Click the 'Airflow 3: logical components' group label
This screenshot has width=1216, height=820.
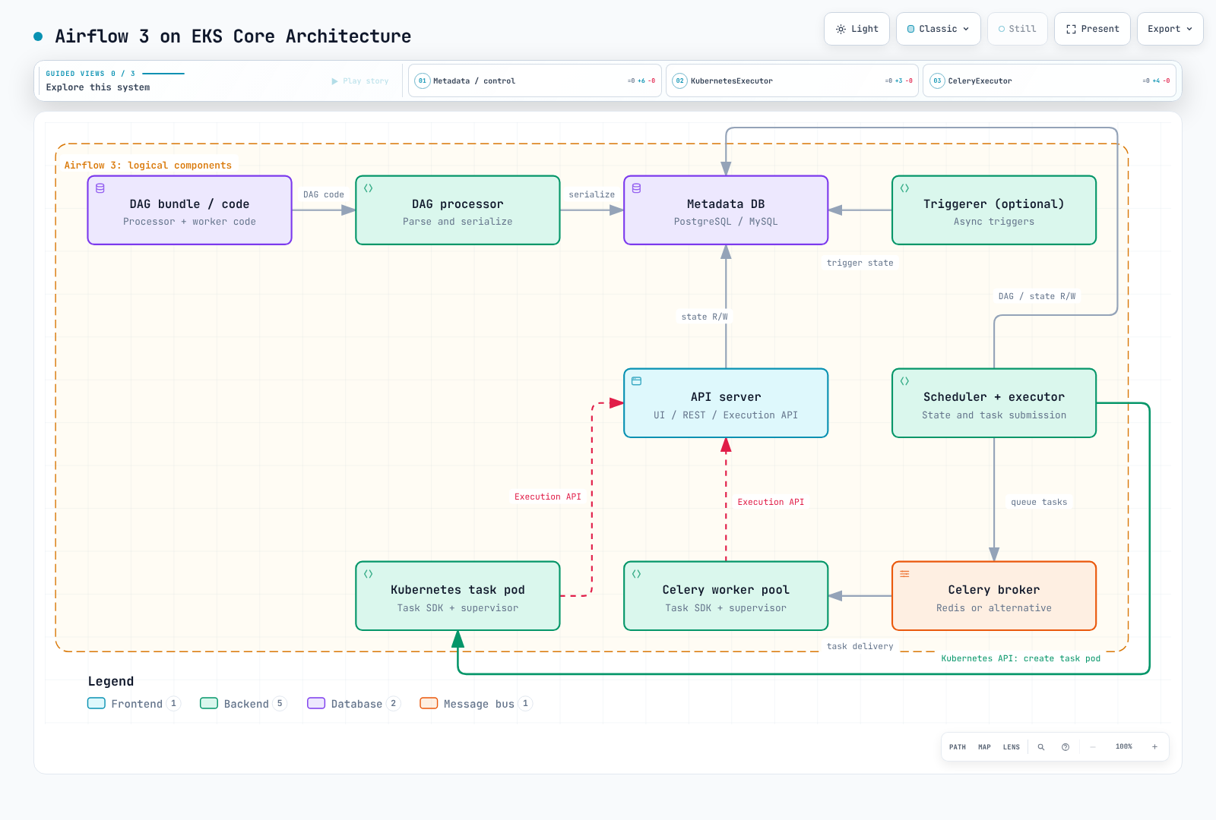[148, 166]
